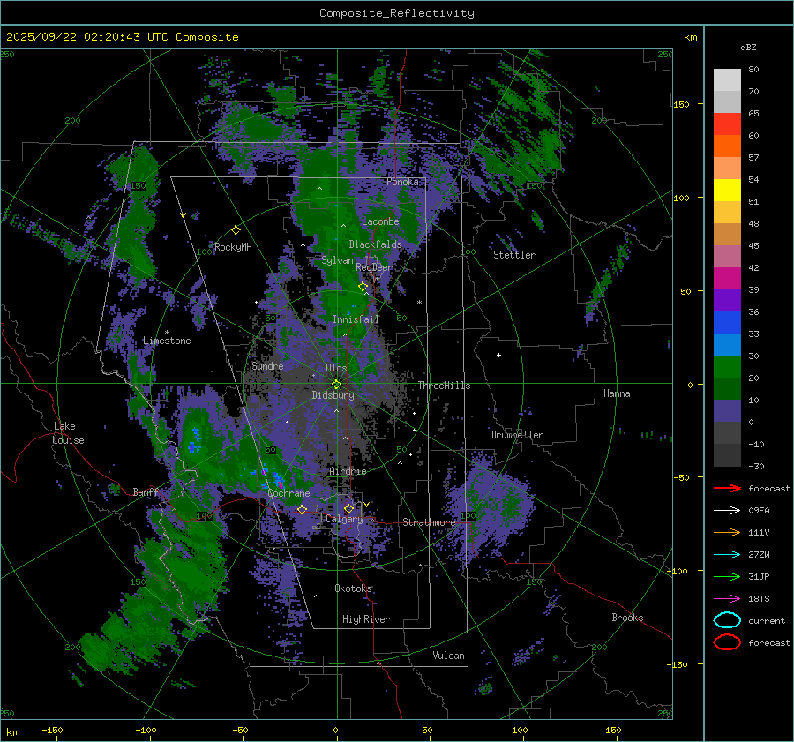This screenshot has height=742, width=794.
Task: Click the cyan current ellipse legend icon
Action: point(727,620)
